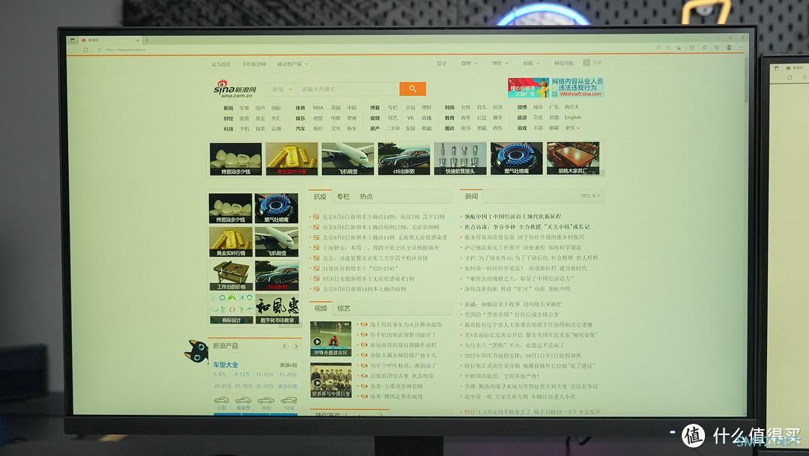The width and height of the screenshot is (809, 456).
Task: Switch to the 热点 tab
Action: [366, 196]
